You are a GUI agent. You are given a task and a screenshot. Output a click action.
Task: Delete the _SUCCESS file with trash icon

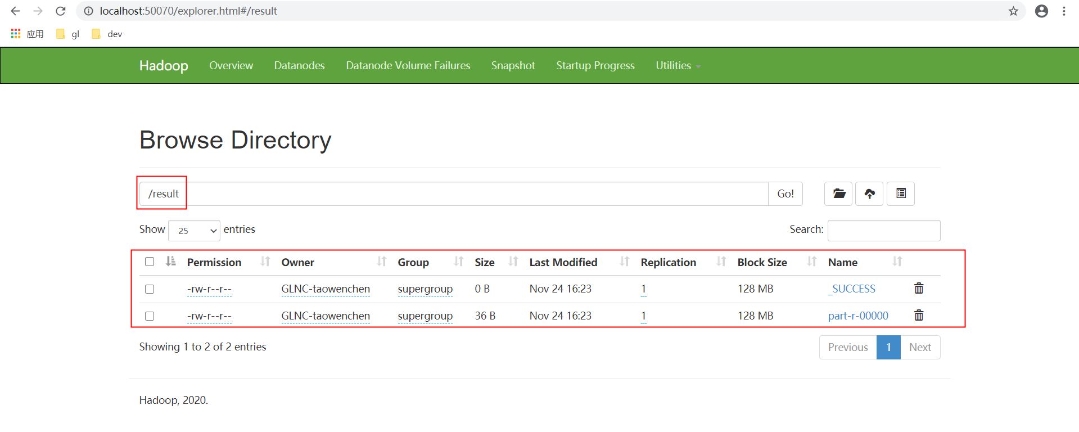click(x=919, y=288)
